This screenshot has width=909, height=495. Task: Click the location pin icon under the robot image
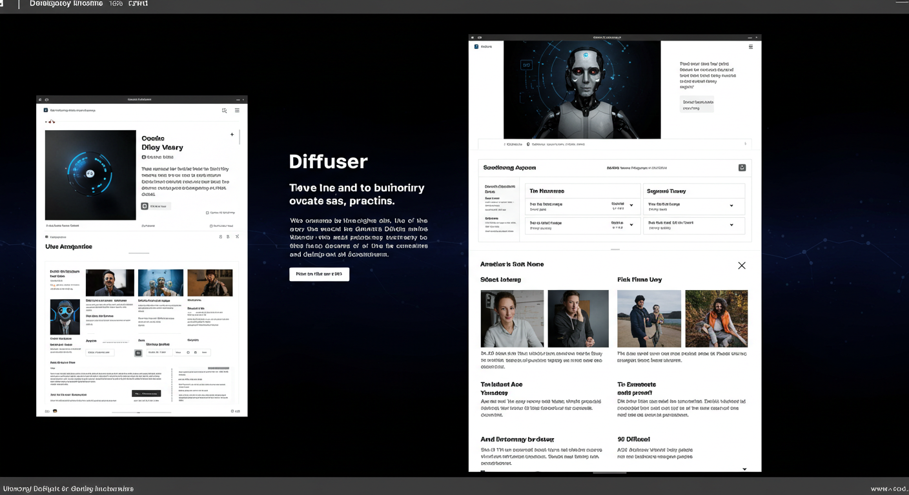tap(528, 144)
